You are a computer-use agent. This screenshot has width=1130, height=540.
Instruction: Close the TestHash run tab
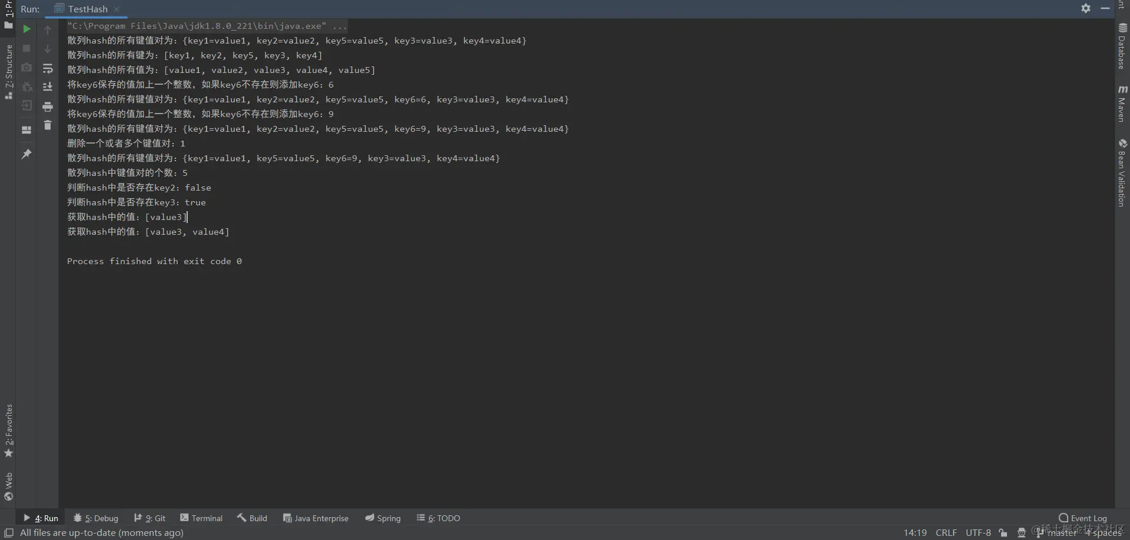tap(117, 9)
